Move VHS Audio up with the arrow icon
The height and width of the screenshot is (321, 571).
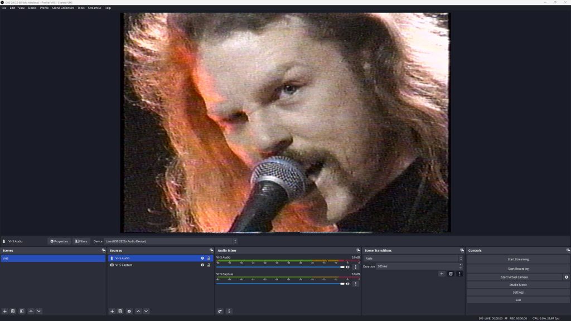point(138,311)
